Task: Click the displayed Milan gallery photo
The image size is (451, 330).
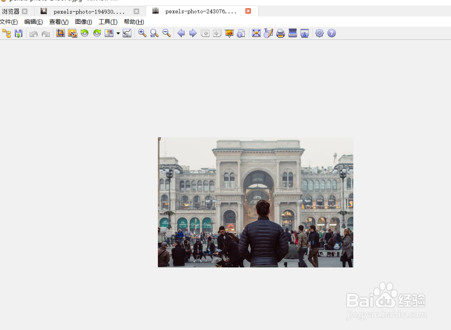Action: click(x=255, y=202)
